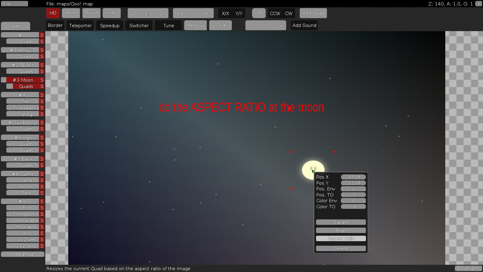
Task: Enable the Anim animation preview
Action: click(71, 13)
